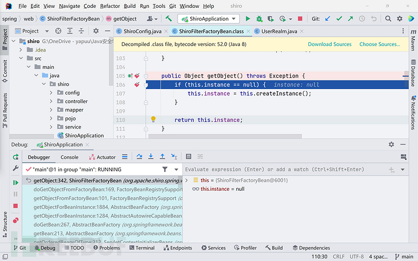The width and height of the screenshot is (418, 261).
Task: Open Project panel options gear
Action: [x=96, y=31]
